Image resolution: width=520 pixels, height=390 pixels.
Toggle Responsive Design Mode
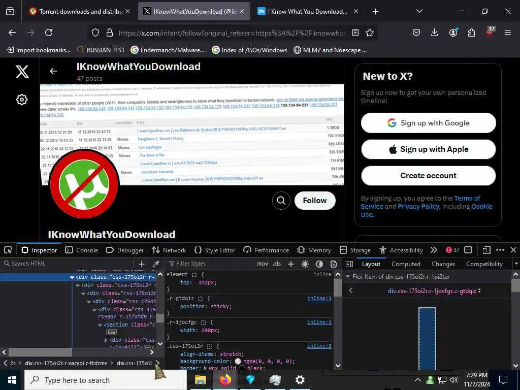[x=486, y=250]
